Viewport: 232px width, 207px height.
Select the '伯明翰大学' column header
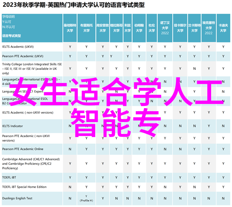point(139,28)
